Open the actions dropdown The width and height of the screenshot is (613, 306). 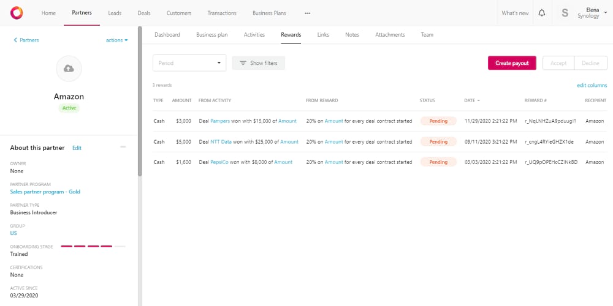coord(117,40)
